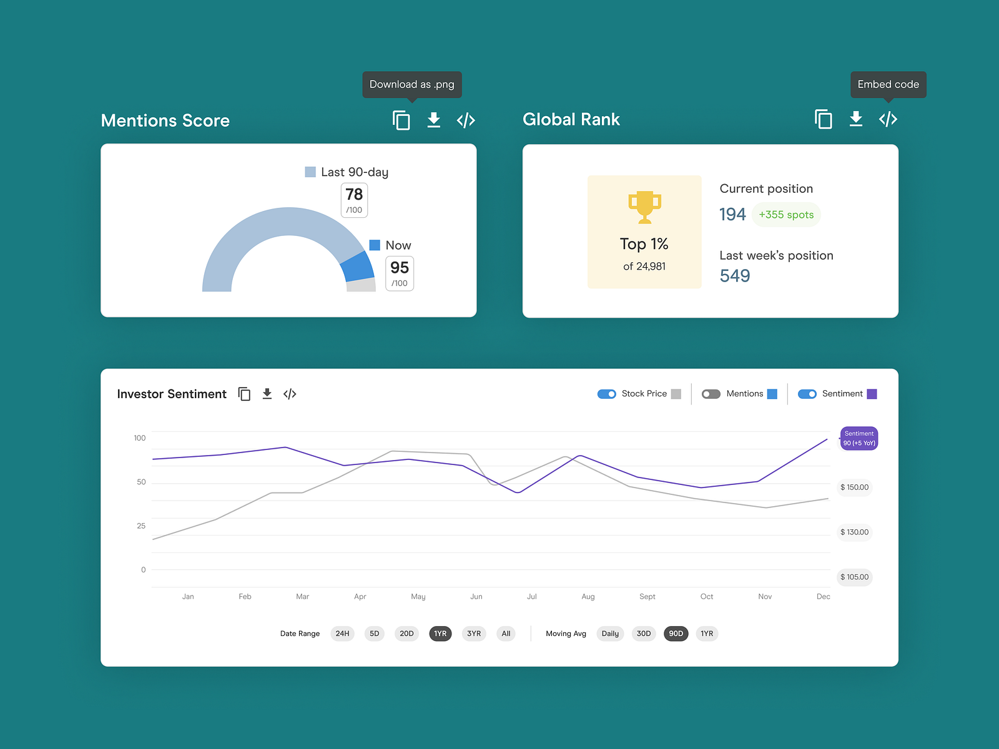Set moving average to 1YR

point(707,634)
